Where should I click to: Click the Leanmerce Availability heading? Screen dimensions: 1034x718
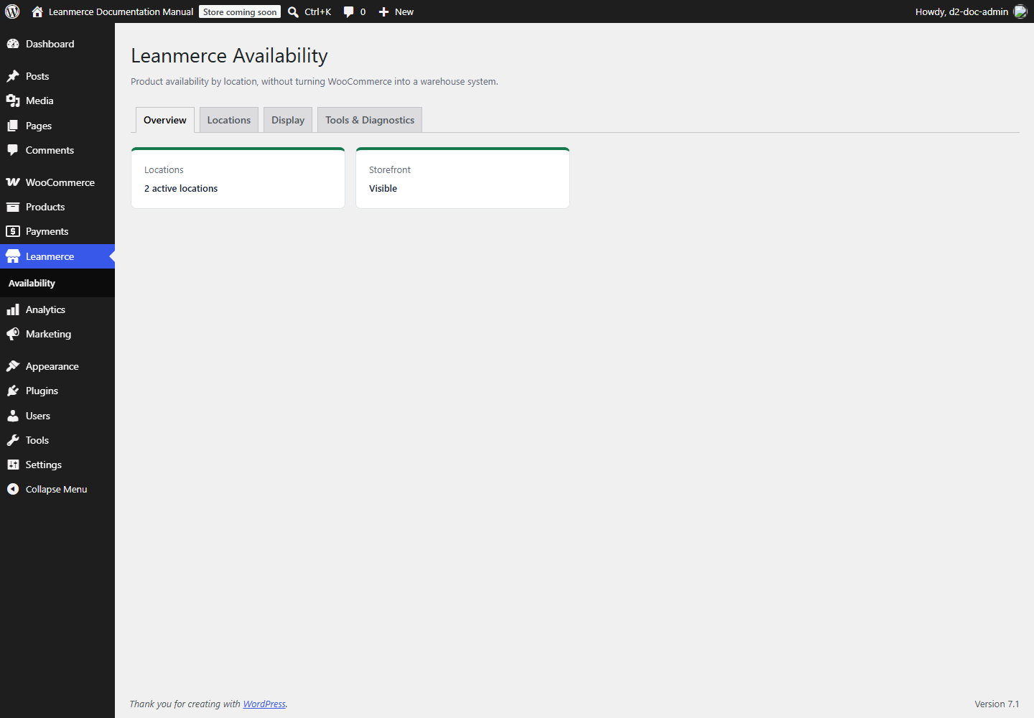pos(229,55)
